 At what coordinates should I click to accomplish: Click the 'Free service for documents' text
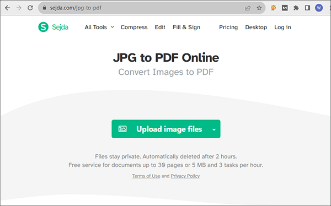[166, 165]
